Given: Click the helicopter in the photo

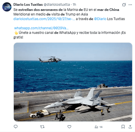Looking at the screenshot, I should (x=50, y=59).
